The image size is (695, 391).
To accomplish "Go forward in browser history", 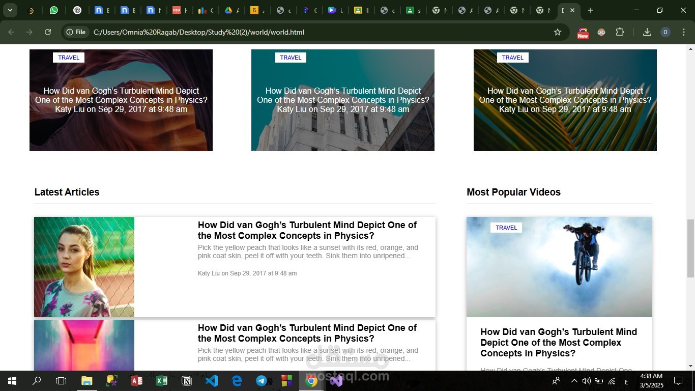I will pos(30,32).
